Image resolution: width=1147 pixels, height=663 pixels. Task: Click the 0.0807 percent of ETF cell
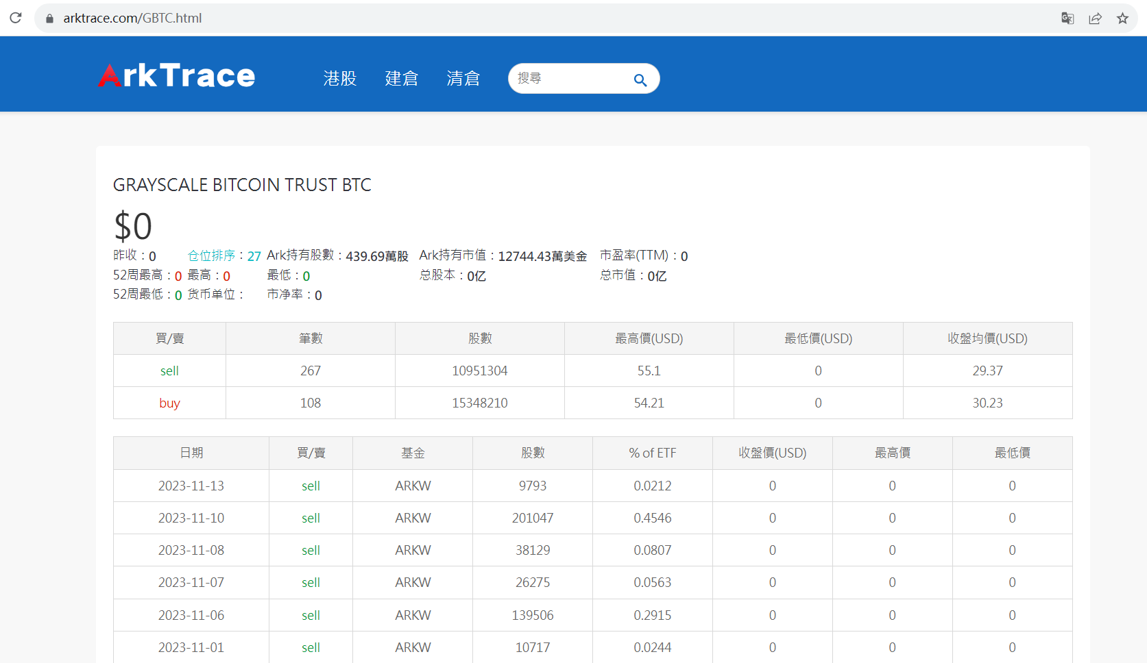[653, 550]
